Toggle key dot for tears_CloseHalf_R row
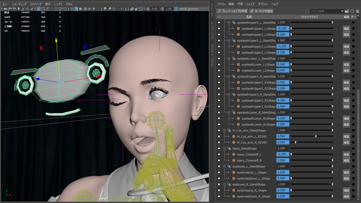Image resolution: width=361 pixels, height=203 pixels. 353,160
